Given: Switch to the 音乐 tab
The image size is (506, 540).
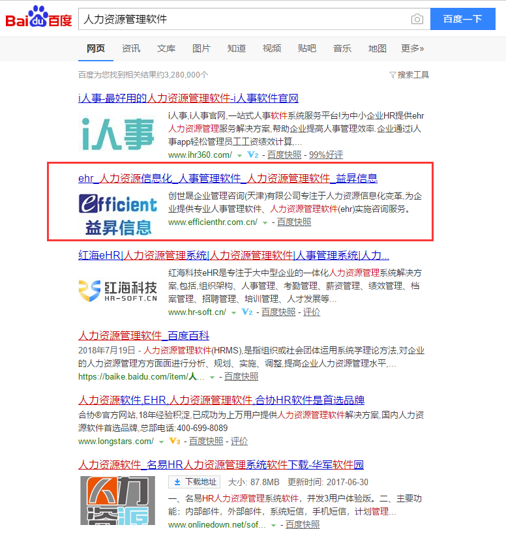Looking at the screenshot, I should (342, 48).
